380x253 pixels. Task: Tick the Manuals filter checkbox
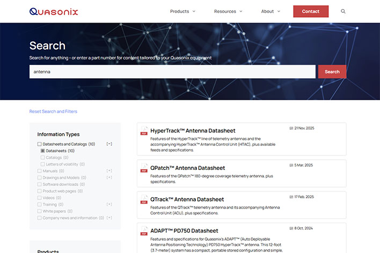point(39,171)
